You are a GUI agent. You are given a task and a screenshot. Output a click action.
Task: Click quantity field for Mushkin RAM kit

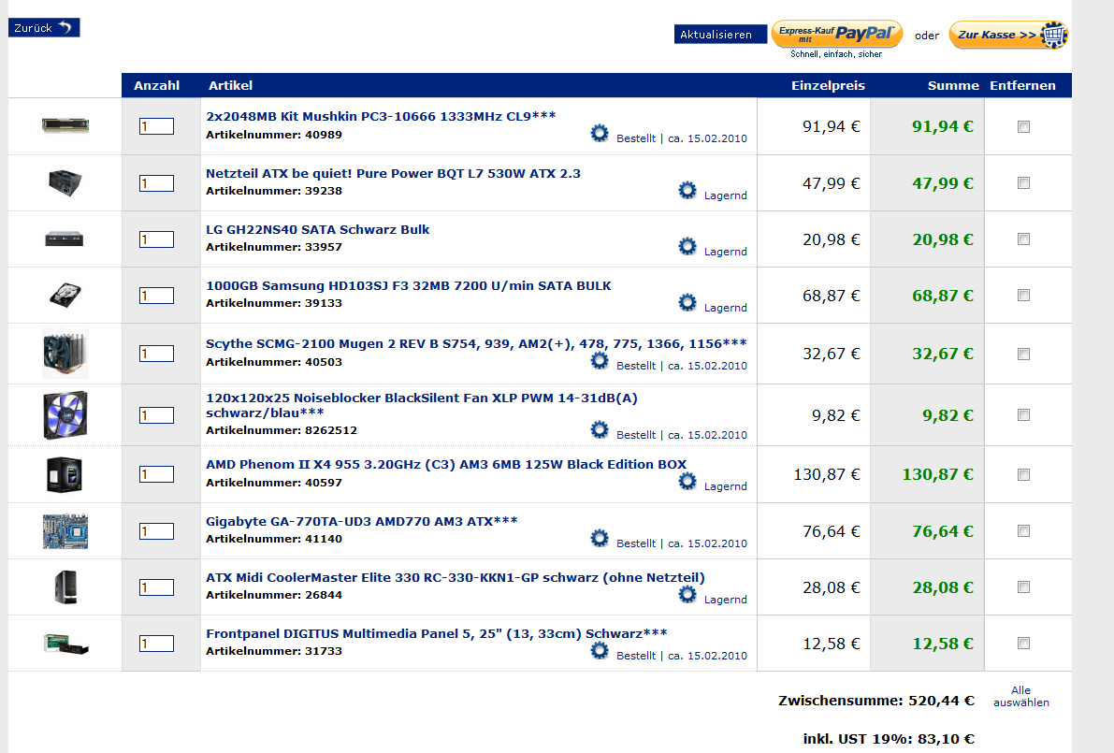(x=156, y=126)
